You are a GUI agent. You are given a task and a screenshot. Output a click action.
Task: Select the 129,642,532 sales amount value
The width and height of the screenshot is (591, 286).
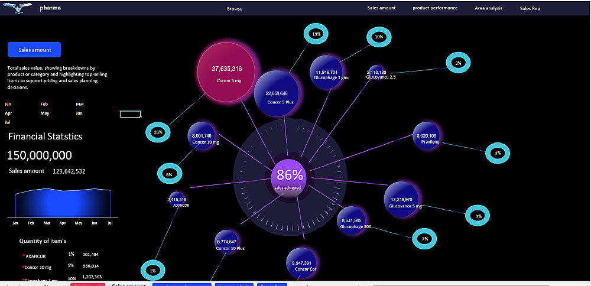(69, 171)
